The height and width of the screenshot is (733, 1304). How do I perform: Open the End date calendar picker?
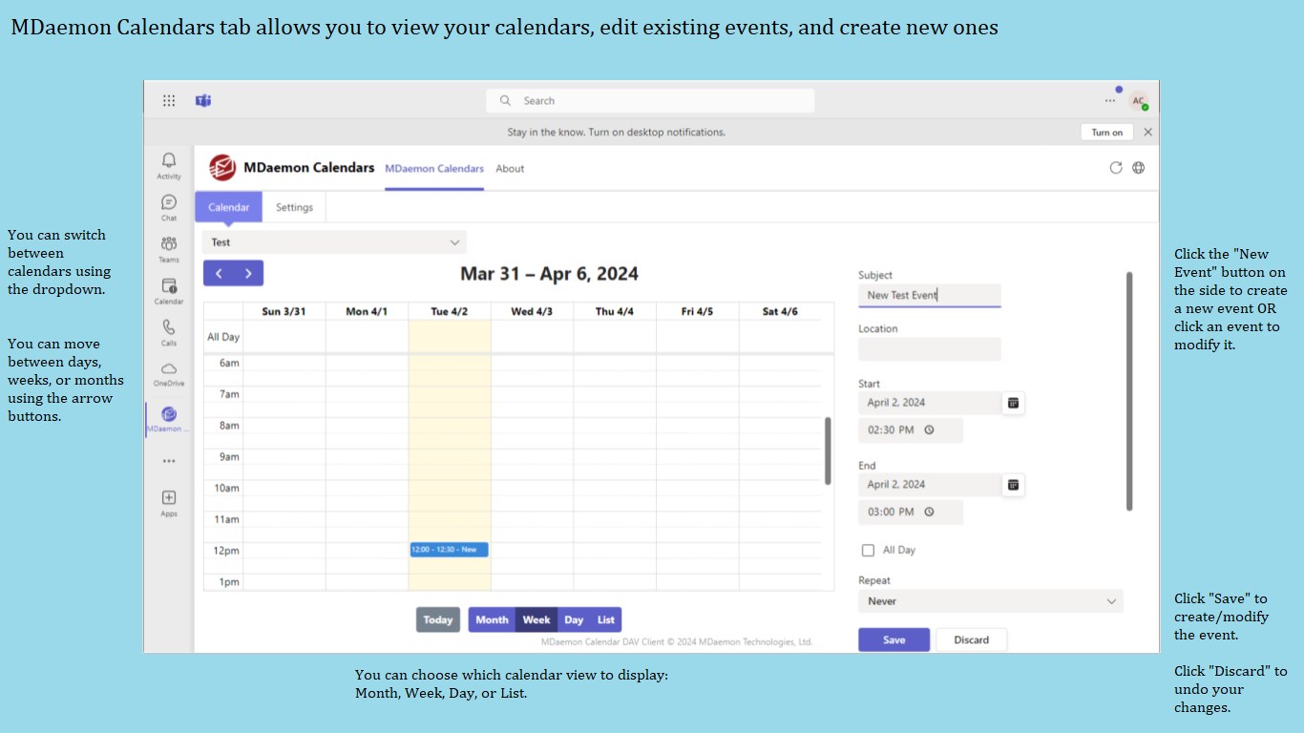point(1013,485)
